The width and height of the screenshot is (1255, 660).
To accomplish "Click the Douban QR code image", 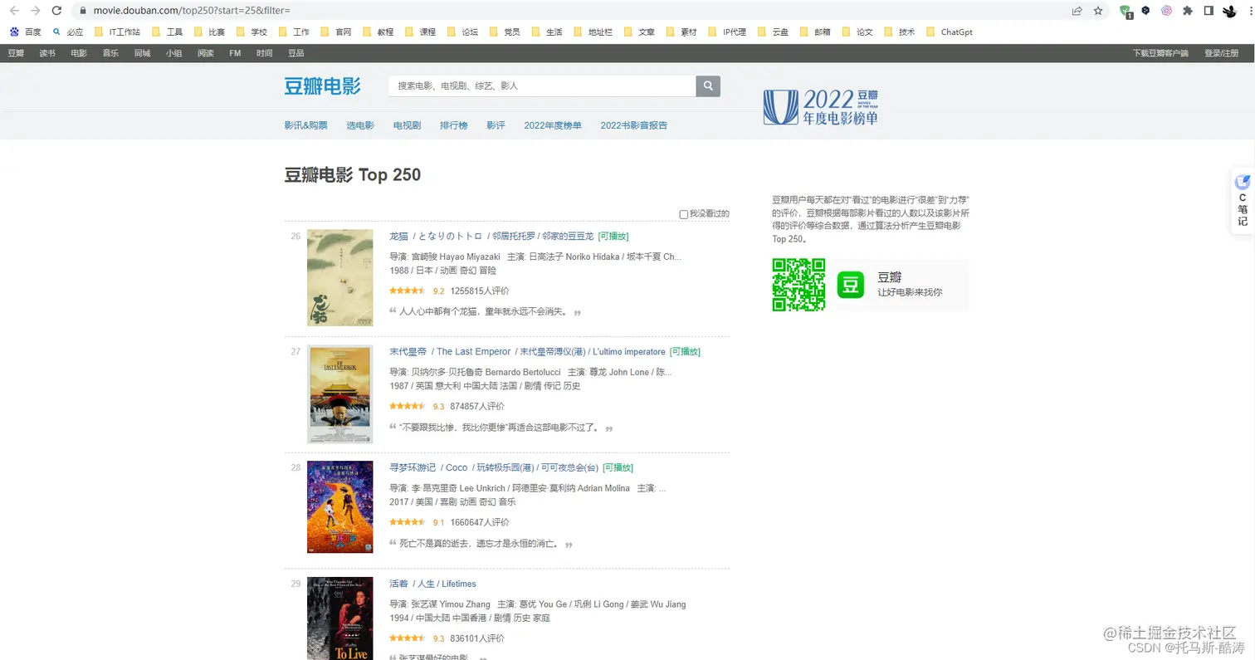I will 798,284.
